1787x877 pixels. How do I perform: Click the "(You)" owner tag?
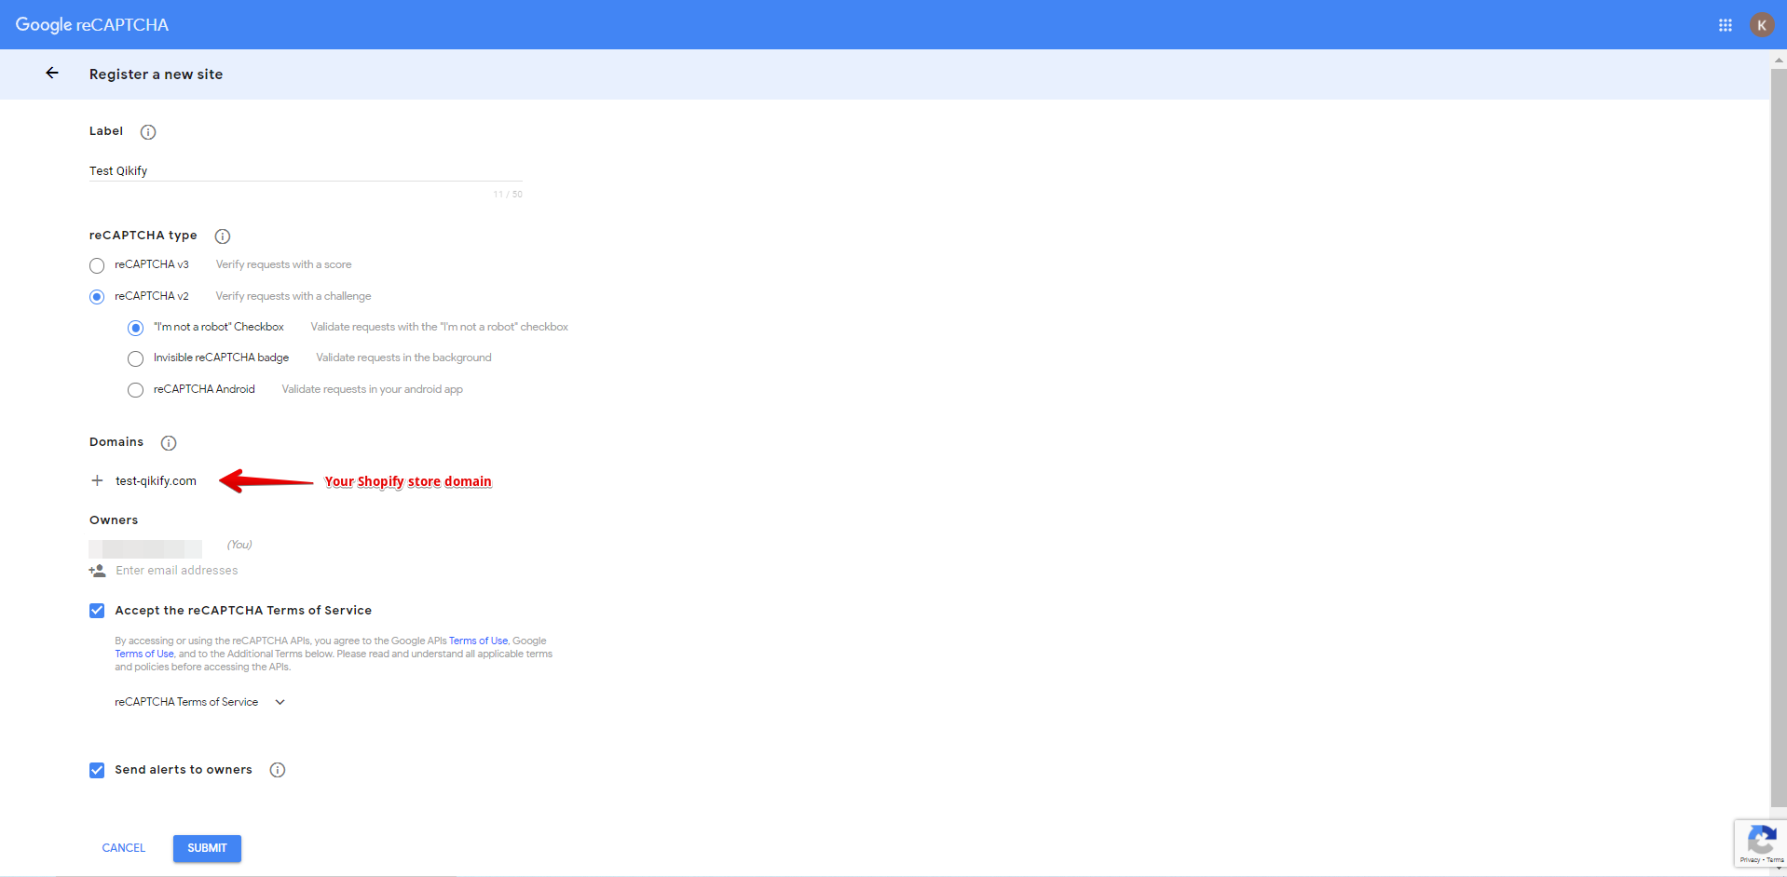tap(239, 545)
